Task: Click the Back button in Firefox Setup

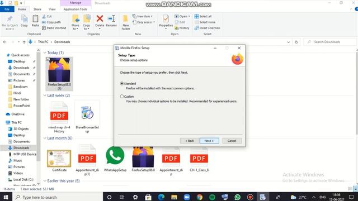Action: tap(189, 141)
